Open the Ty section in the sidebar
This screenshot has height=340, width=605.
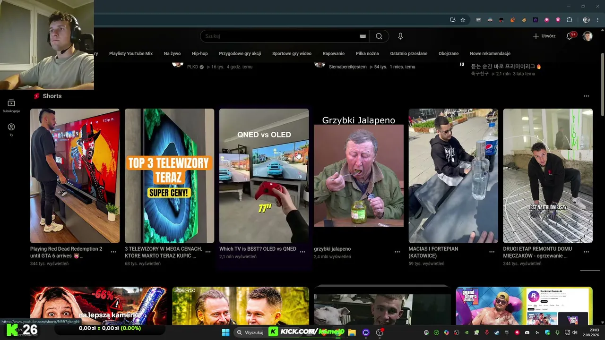11,129
